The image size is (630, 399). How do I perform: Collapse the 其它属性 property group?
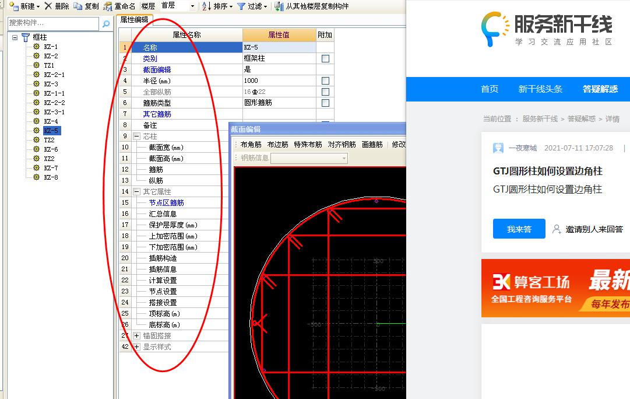pos(136,191)
